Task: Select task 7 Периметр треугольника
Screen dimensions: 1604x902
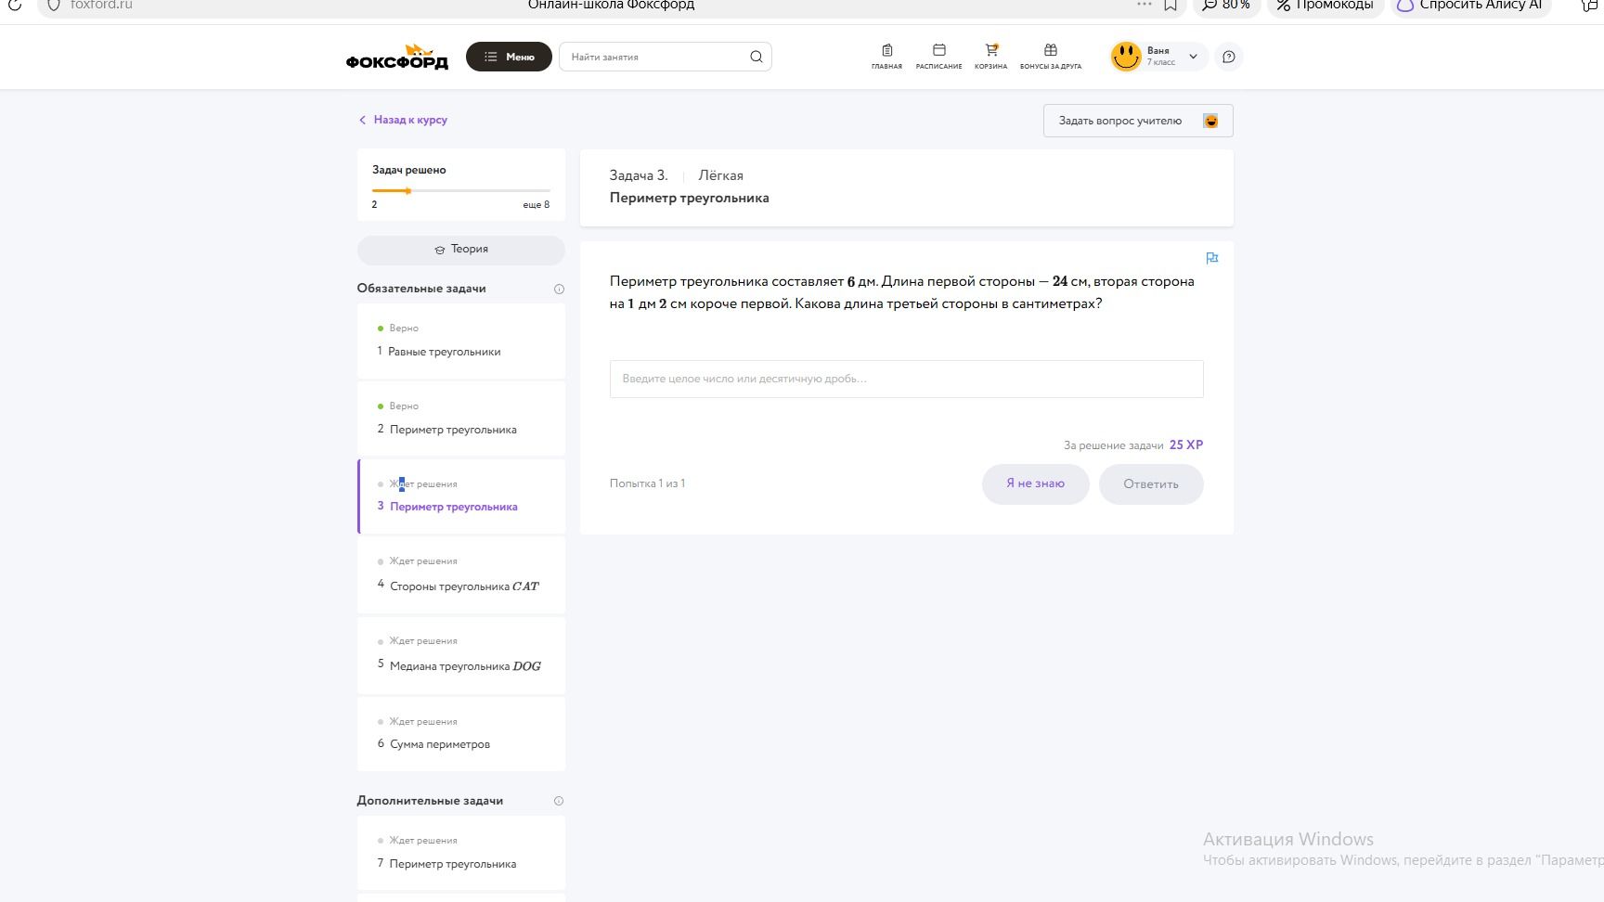Action: [460, 853]
